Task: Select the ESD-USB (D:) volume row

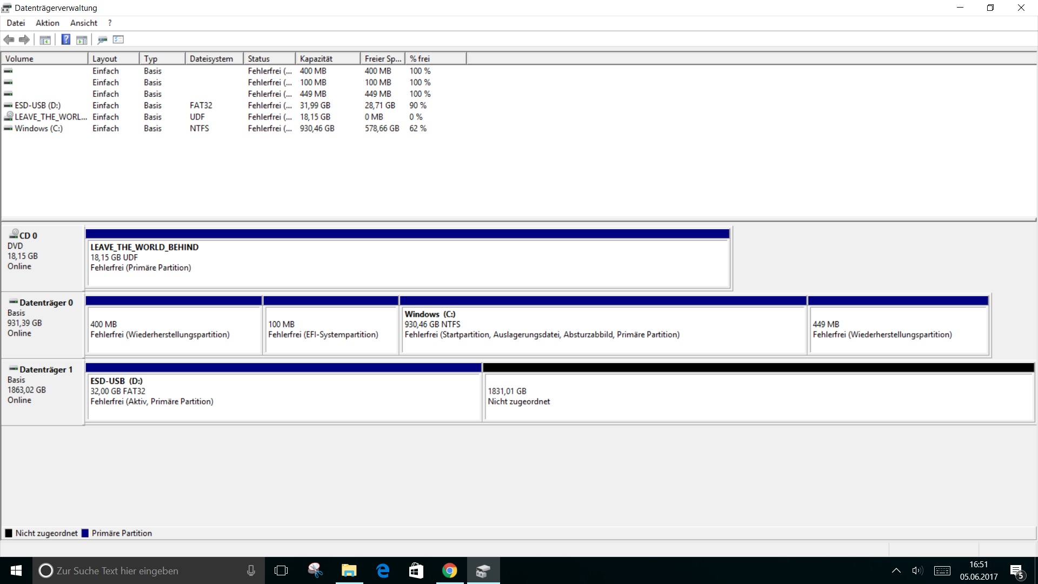Action: 37,105
